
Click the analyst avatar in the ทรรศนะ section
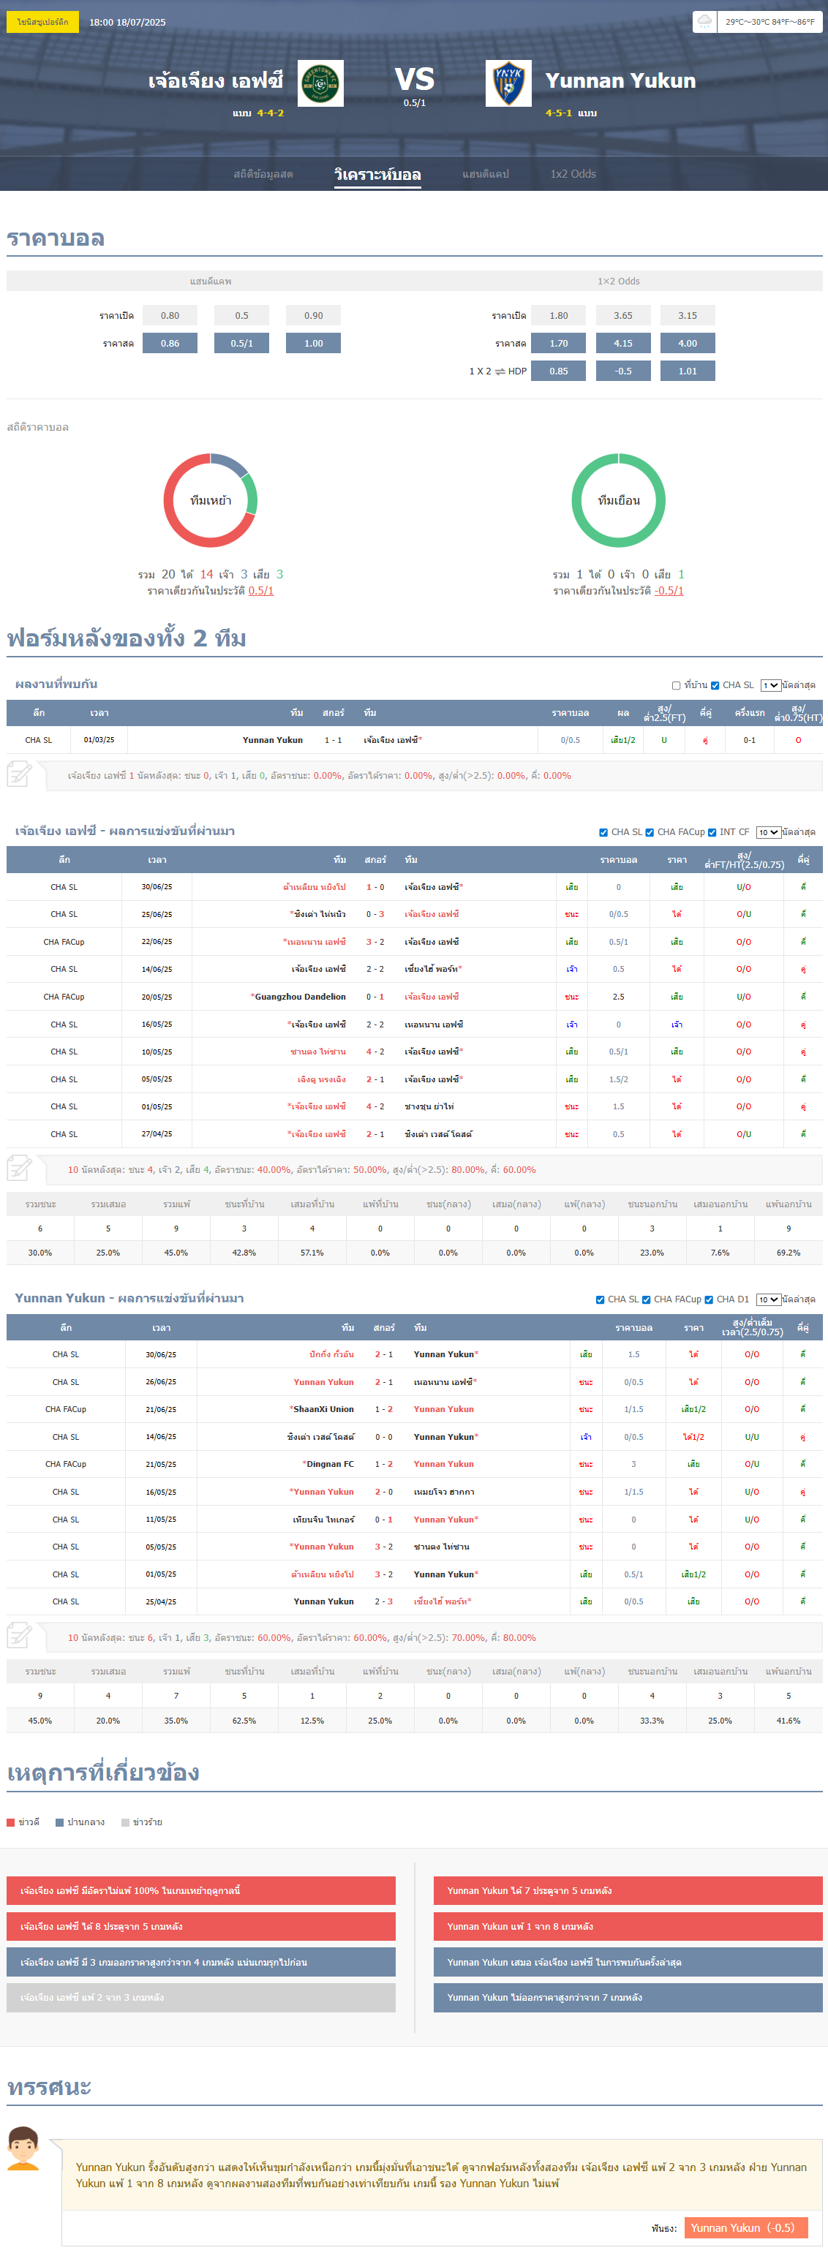point(23,2149)
